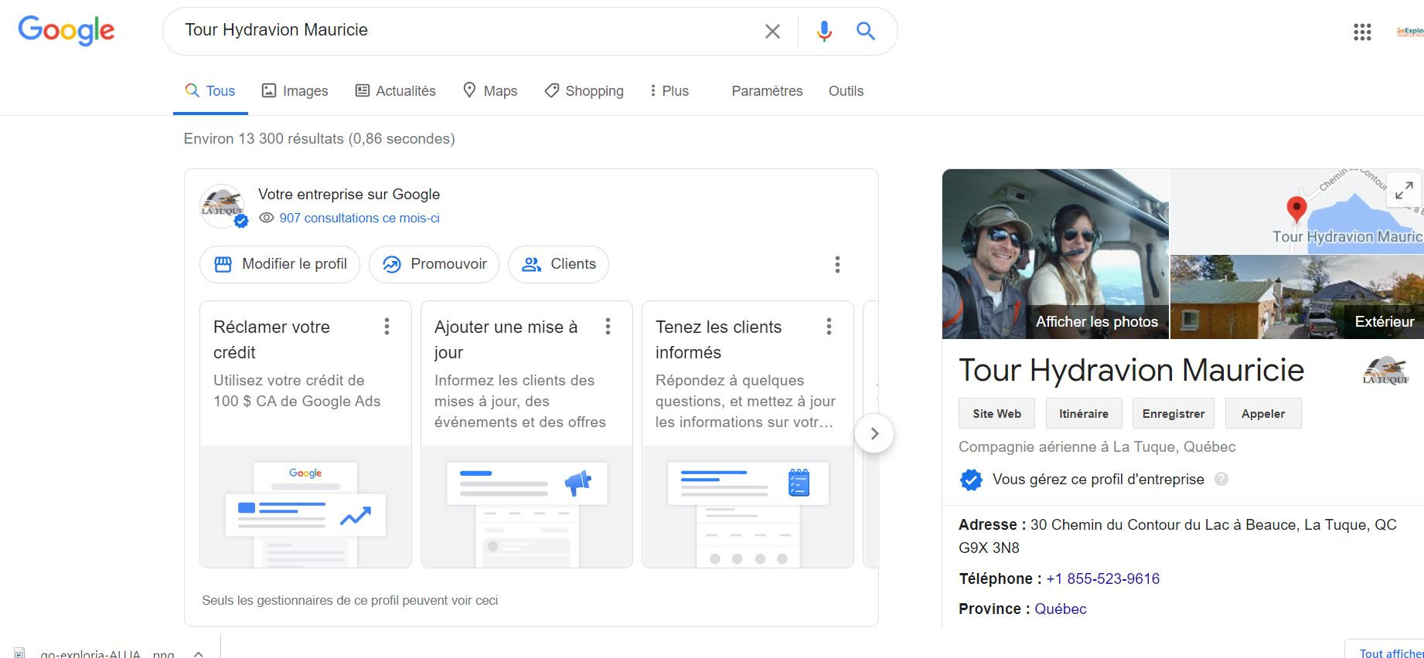Image resolution: width=1424 pixels, height=658 pixels.
Task: Click the blue search magnifier icon
Action: 866,31
